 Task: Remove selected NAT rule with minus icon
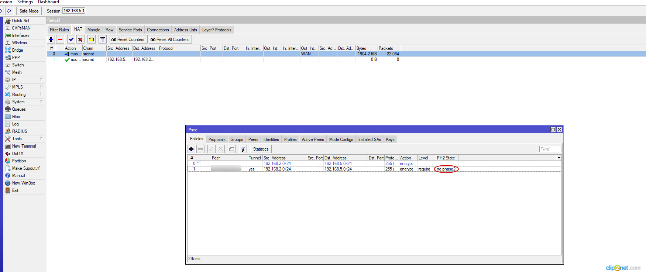click(x=60, y=39)
